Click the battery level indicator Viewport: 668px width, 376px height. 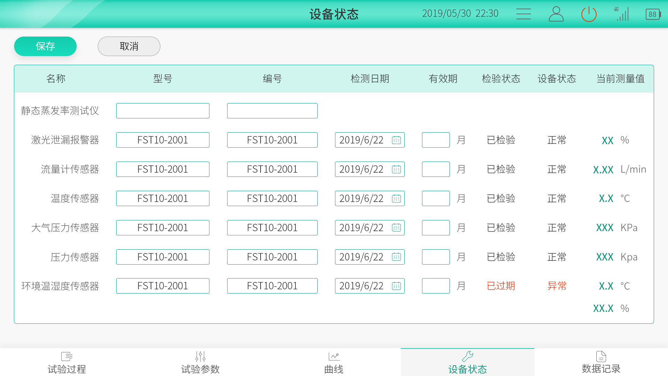pyautogui.click(x=653, y=14)
